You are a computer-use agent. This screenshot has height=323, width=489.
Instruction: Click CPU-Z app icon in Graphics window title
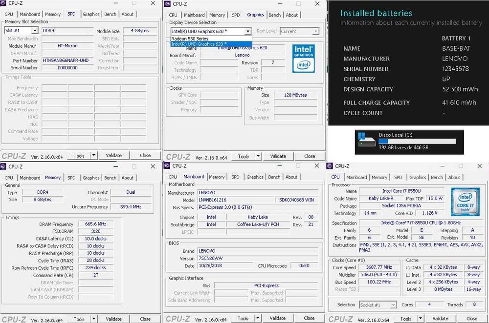(x=167, y=4)
